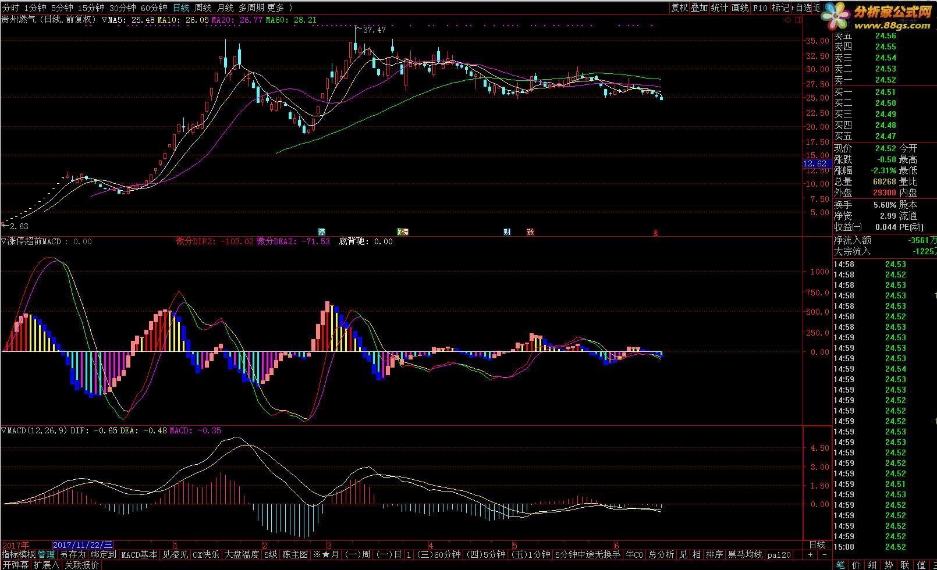Screen dimensions: 937x570
Task: Click the 跌榜 marker under the chart
Action: (403, 231)
